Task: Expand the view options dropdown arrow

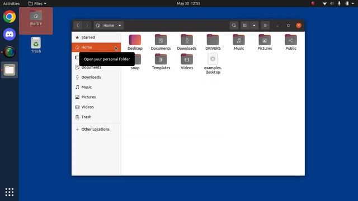Action: [x=254, y=25]
